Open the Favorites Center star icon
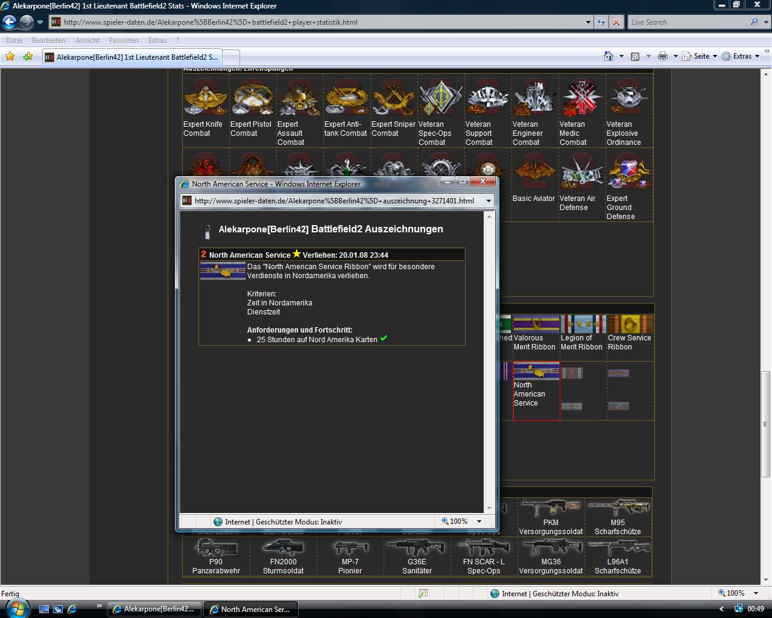The height and width of the screenshot is (618, 772). (x=10, y=56)
